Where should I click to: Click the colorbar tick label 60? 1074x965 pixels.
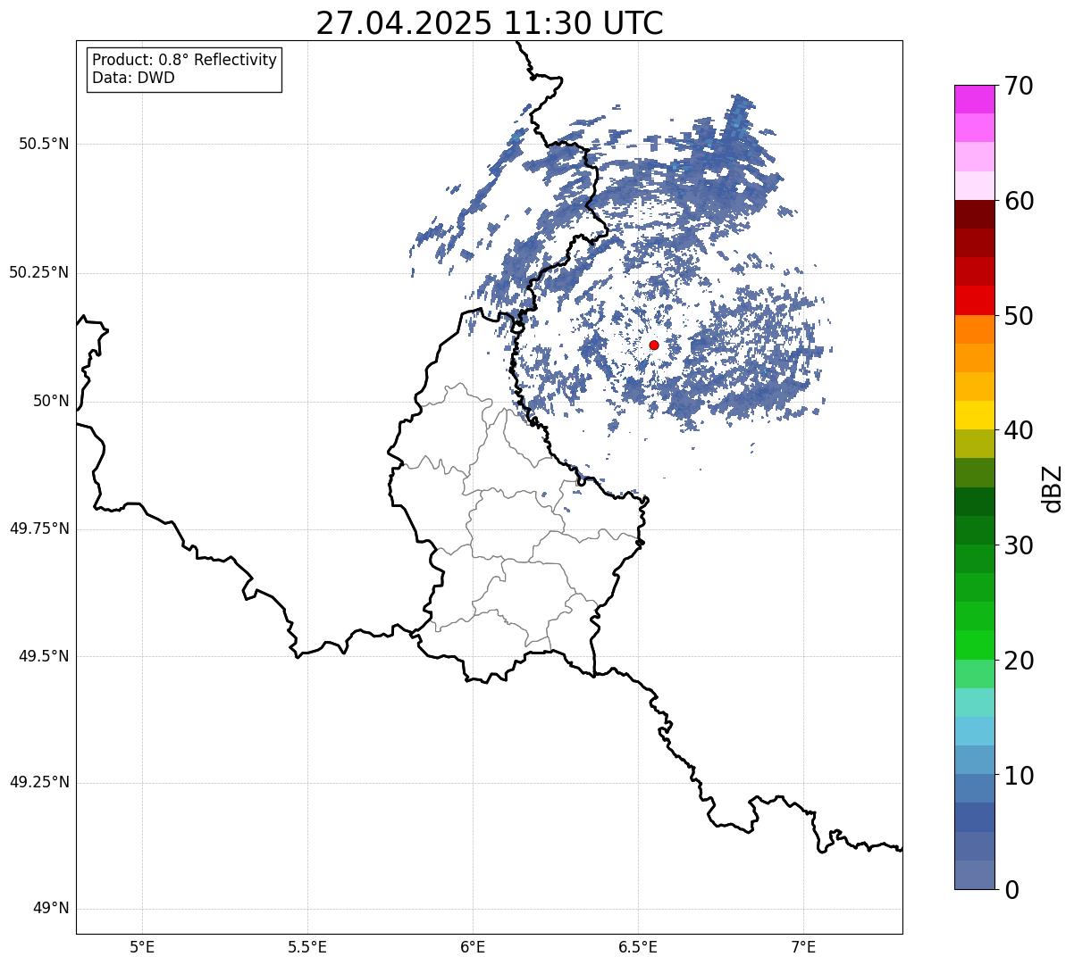[1019, 201]
